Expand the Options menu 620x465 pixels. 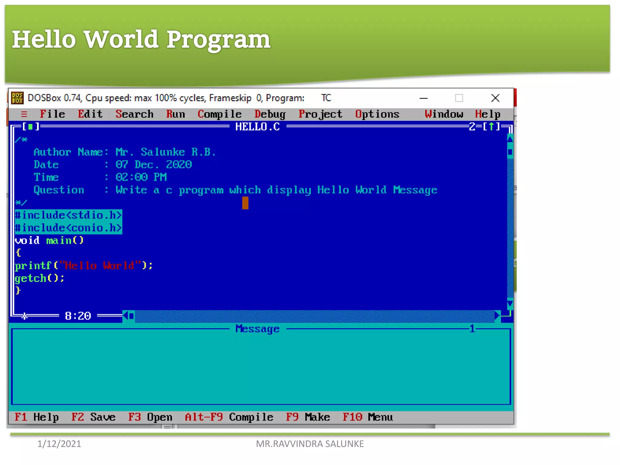[377, 114]
